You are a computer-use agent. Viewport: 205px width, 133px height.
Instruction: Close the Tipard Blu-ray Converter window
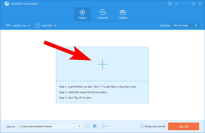pos(200,4)
